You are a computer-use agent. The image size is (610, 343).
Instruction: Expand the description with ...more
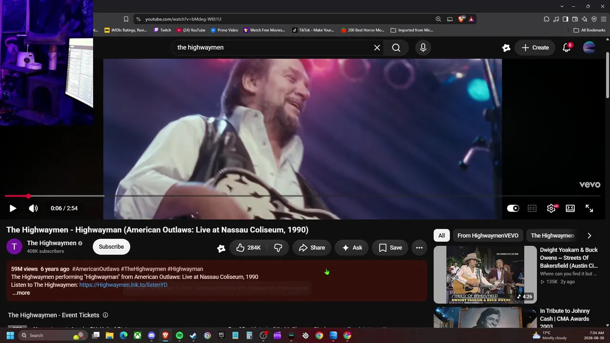tap(21, 293)
